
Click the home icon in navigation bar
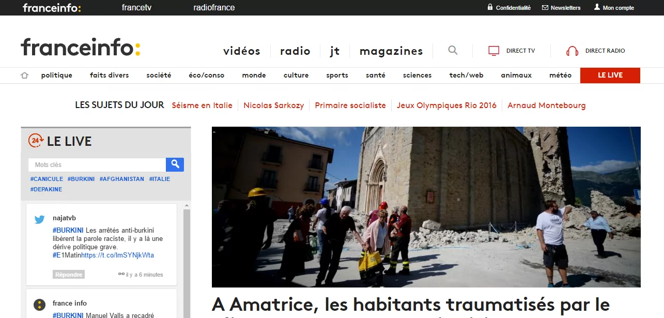tap(24, 75)
